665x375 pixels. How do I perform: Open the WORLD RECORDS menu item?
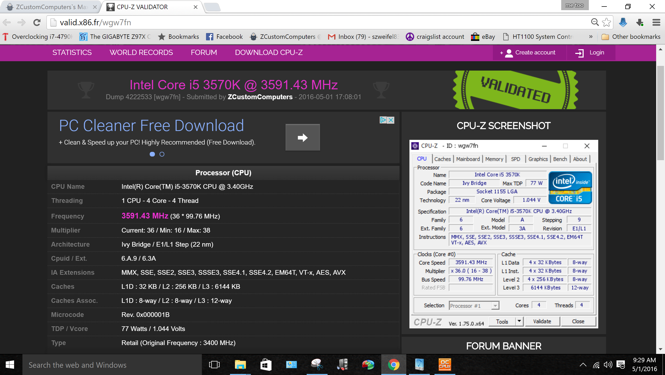[141, 53]
